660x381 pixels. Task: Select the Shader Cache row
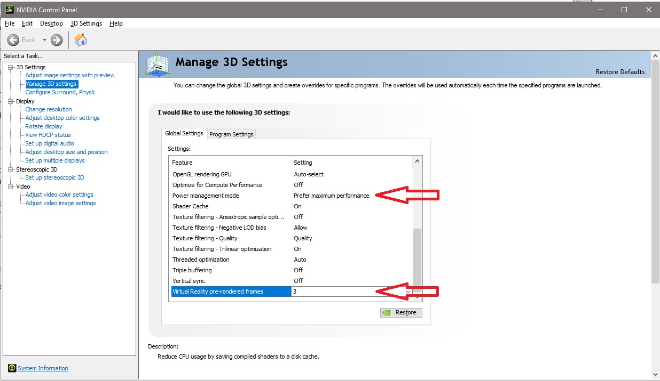click(x=292, y=206)
